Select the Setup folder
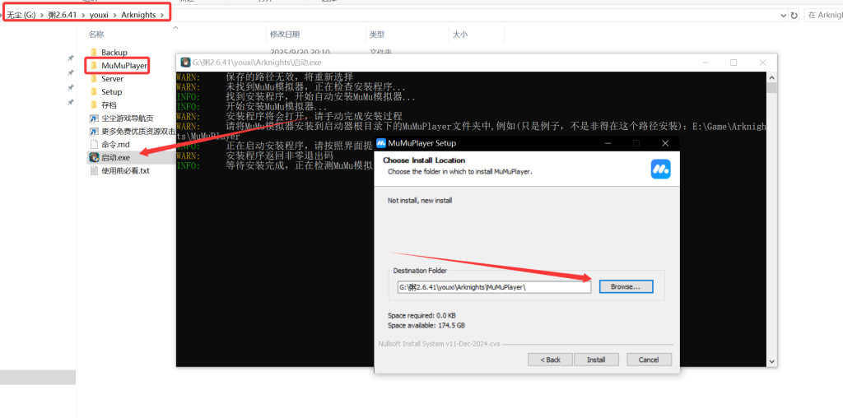843x418 pixels. (x=111, y=92)
